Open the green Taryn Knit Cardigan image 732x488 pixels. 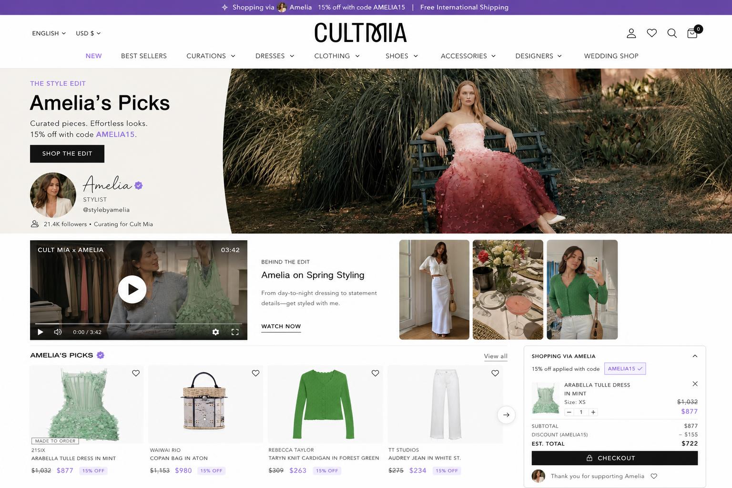click(325, 405)
